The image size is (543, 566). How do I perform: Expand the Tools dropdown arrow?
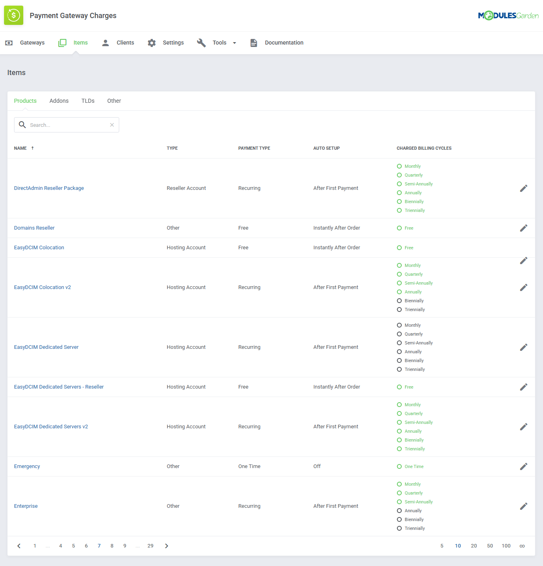tap(234, 43)
